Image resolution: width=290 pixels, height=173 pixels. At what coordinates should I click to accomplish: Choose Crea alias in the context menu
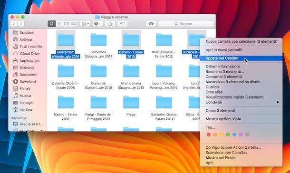point(241,92)
